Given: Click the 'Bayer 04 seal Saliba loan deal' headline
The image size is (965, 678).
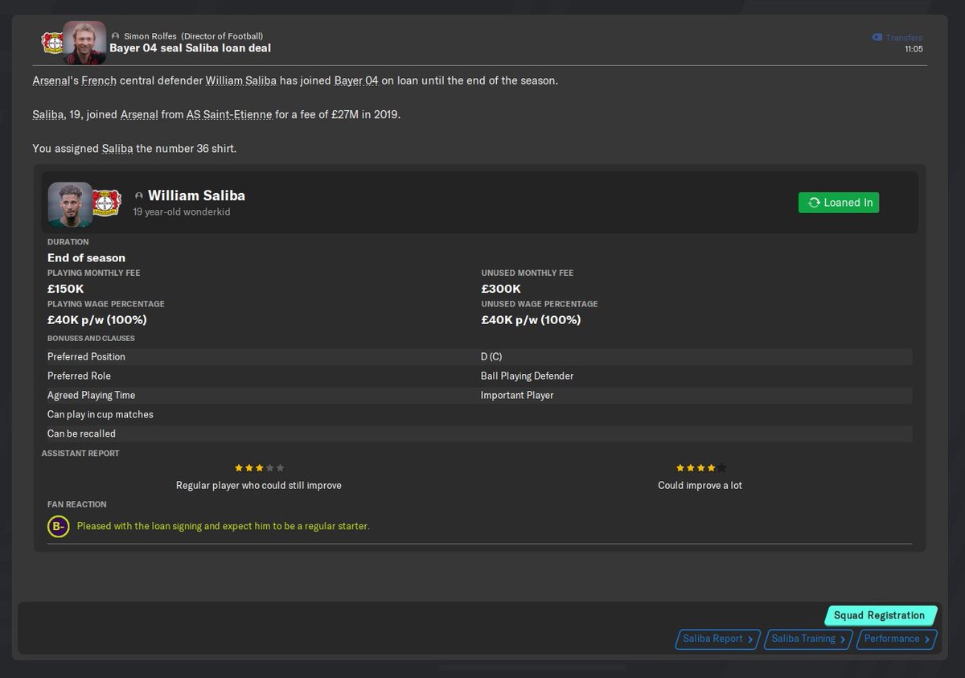Looking at the screenshot, I should click(190, 48).
